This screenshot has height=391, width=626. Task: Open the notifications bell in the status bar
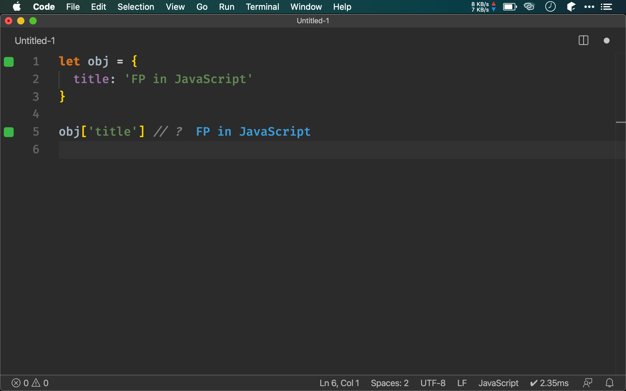pyautogui.click(x=609, y=383)
